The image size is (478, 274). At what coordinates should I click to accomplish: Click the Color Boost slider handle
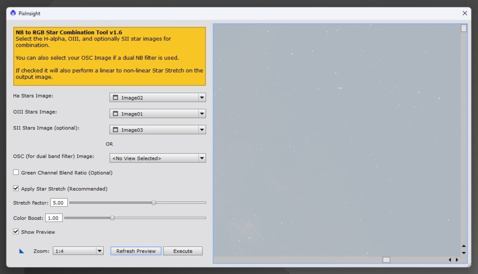pos(112,217)
